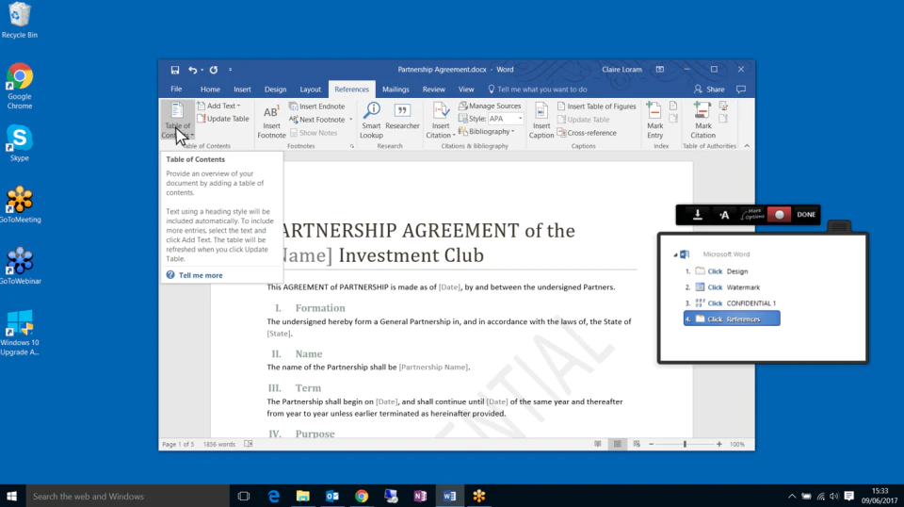Switch to the Layout tab
Image resolution: width=904 pixels, height=507 pixels.
[310, 90]
